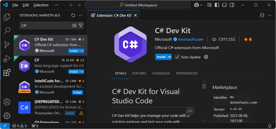Open the Selection menu

pyautogui.click(x=41, y=5)
